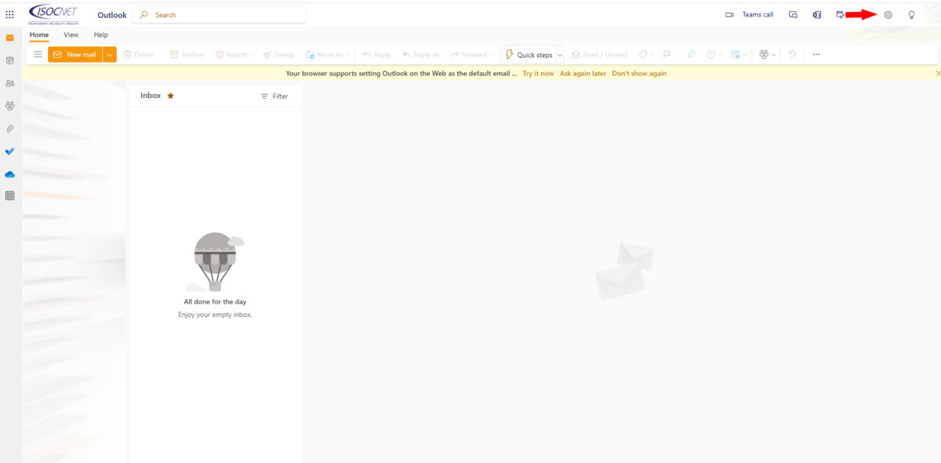Expand the Move to dropdown

[x=348, y=54]
